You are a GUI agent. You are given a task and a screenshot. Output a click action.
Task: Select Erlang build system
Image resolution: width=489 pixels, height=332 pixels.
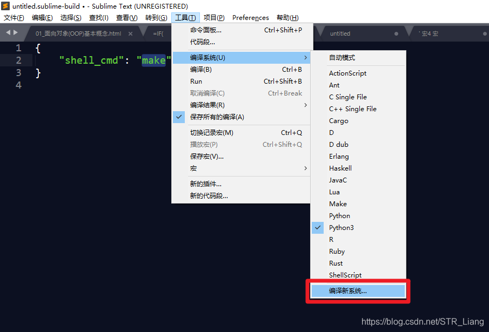[x=358, y=157]
